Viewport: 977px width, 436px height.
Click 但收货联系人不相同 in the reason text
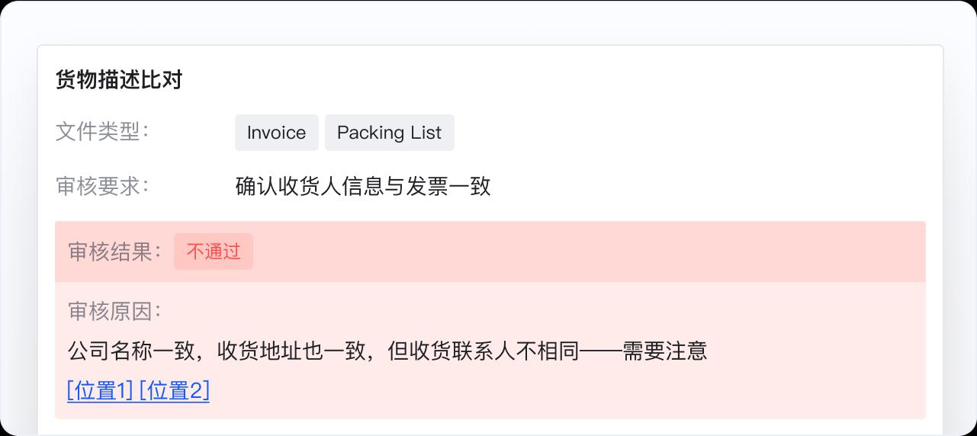click(x=484, y=351)
